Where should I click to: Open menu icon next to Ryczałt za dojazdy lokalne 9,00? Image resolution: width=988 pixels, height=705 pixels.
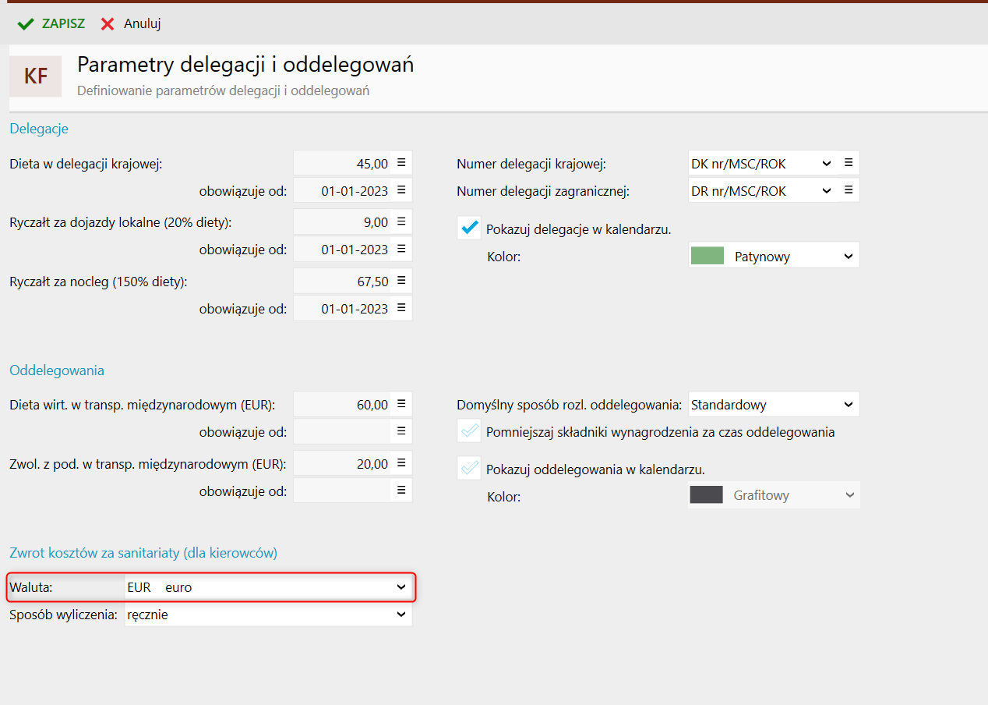tap(401, 222)
